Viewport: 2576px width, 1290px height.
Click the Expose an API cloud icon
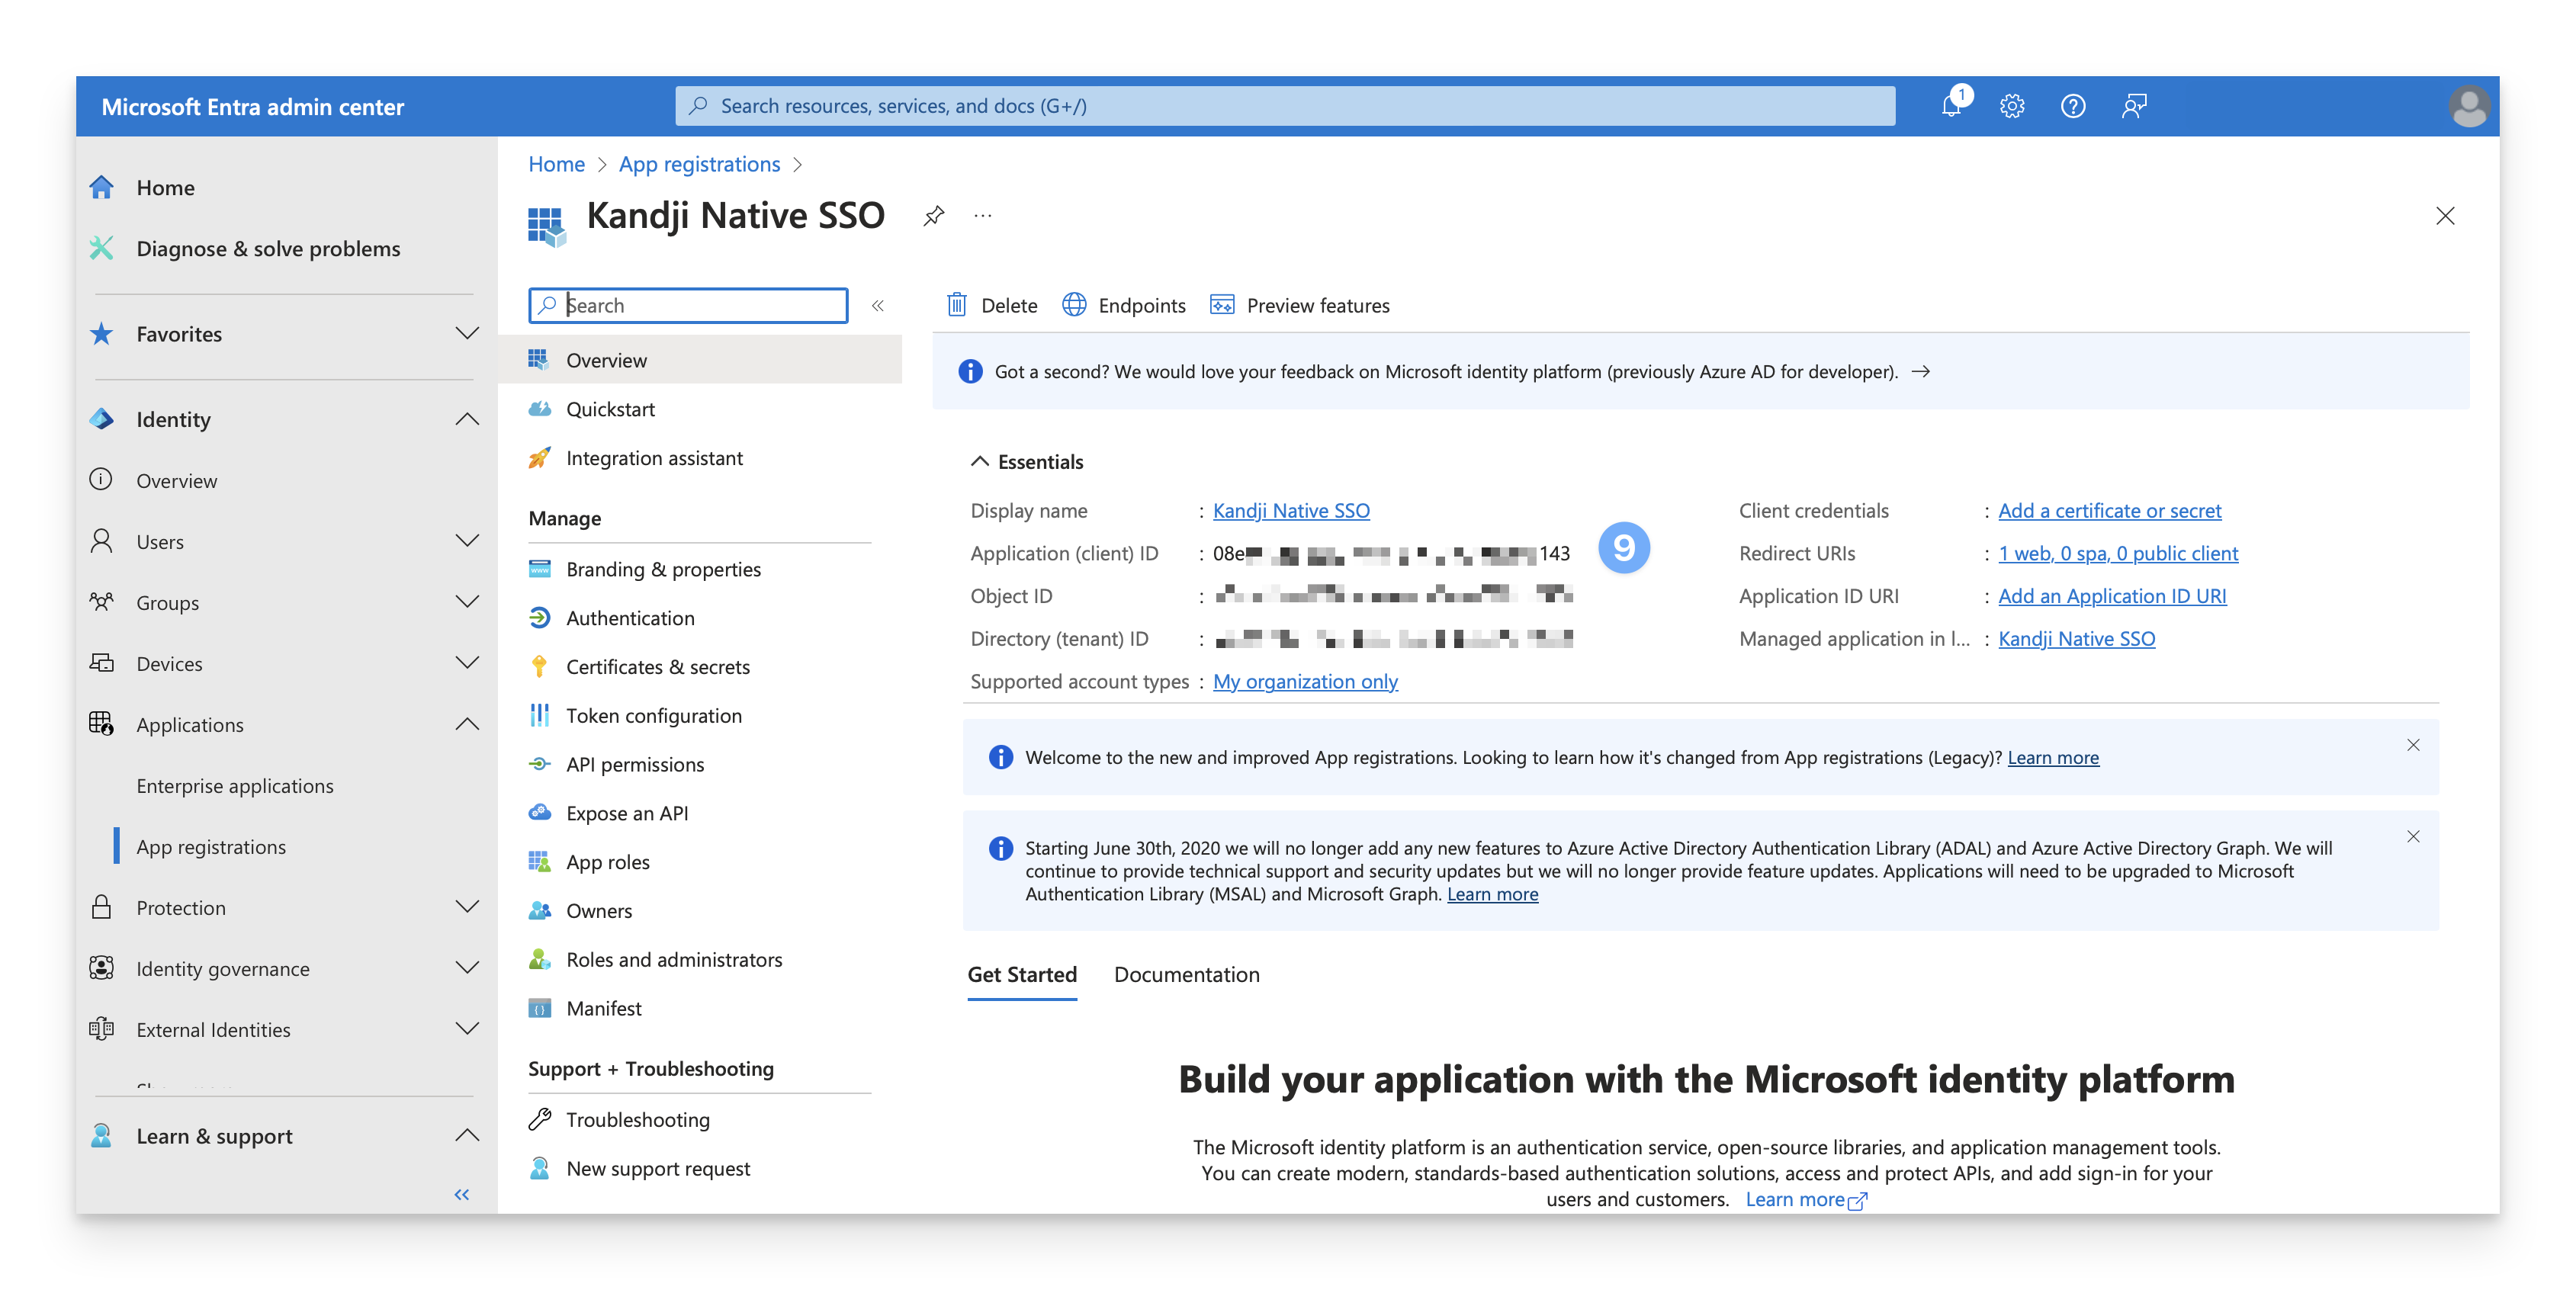[x=539, y=813]
